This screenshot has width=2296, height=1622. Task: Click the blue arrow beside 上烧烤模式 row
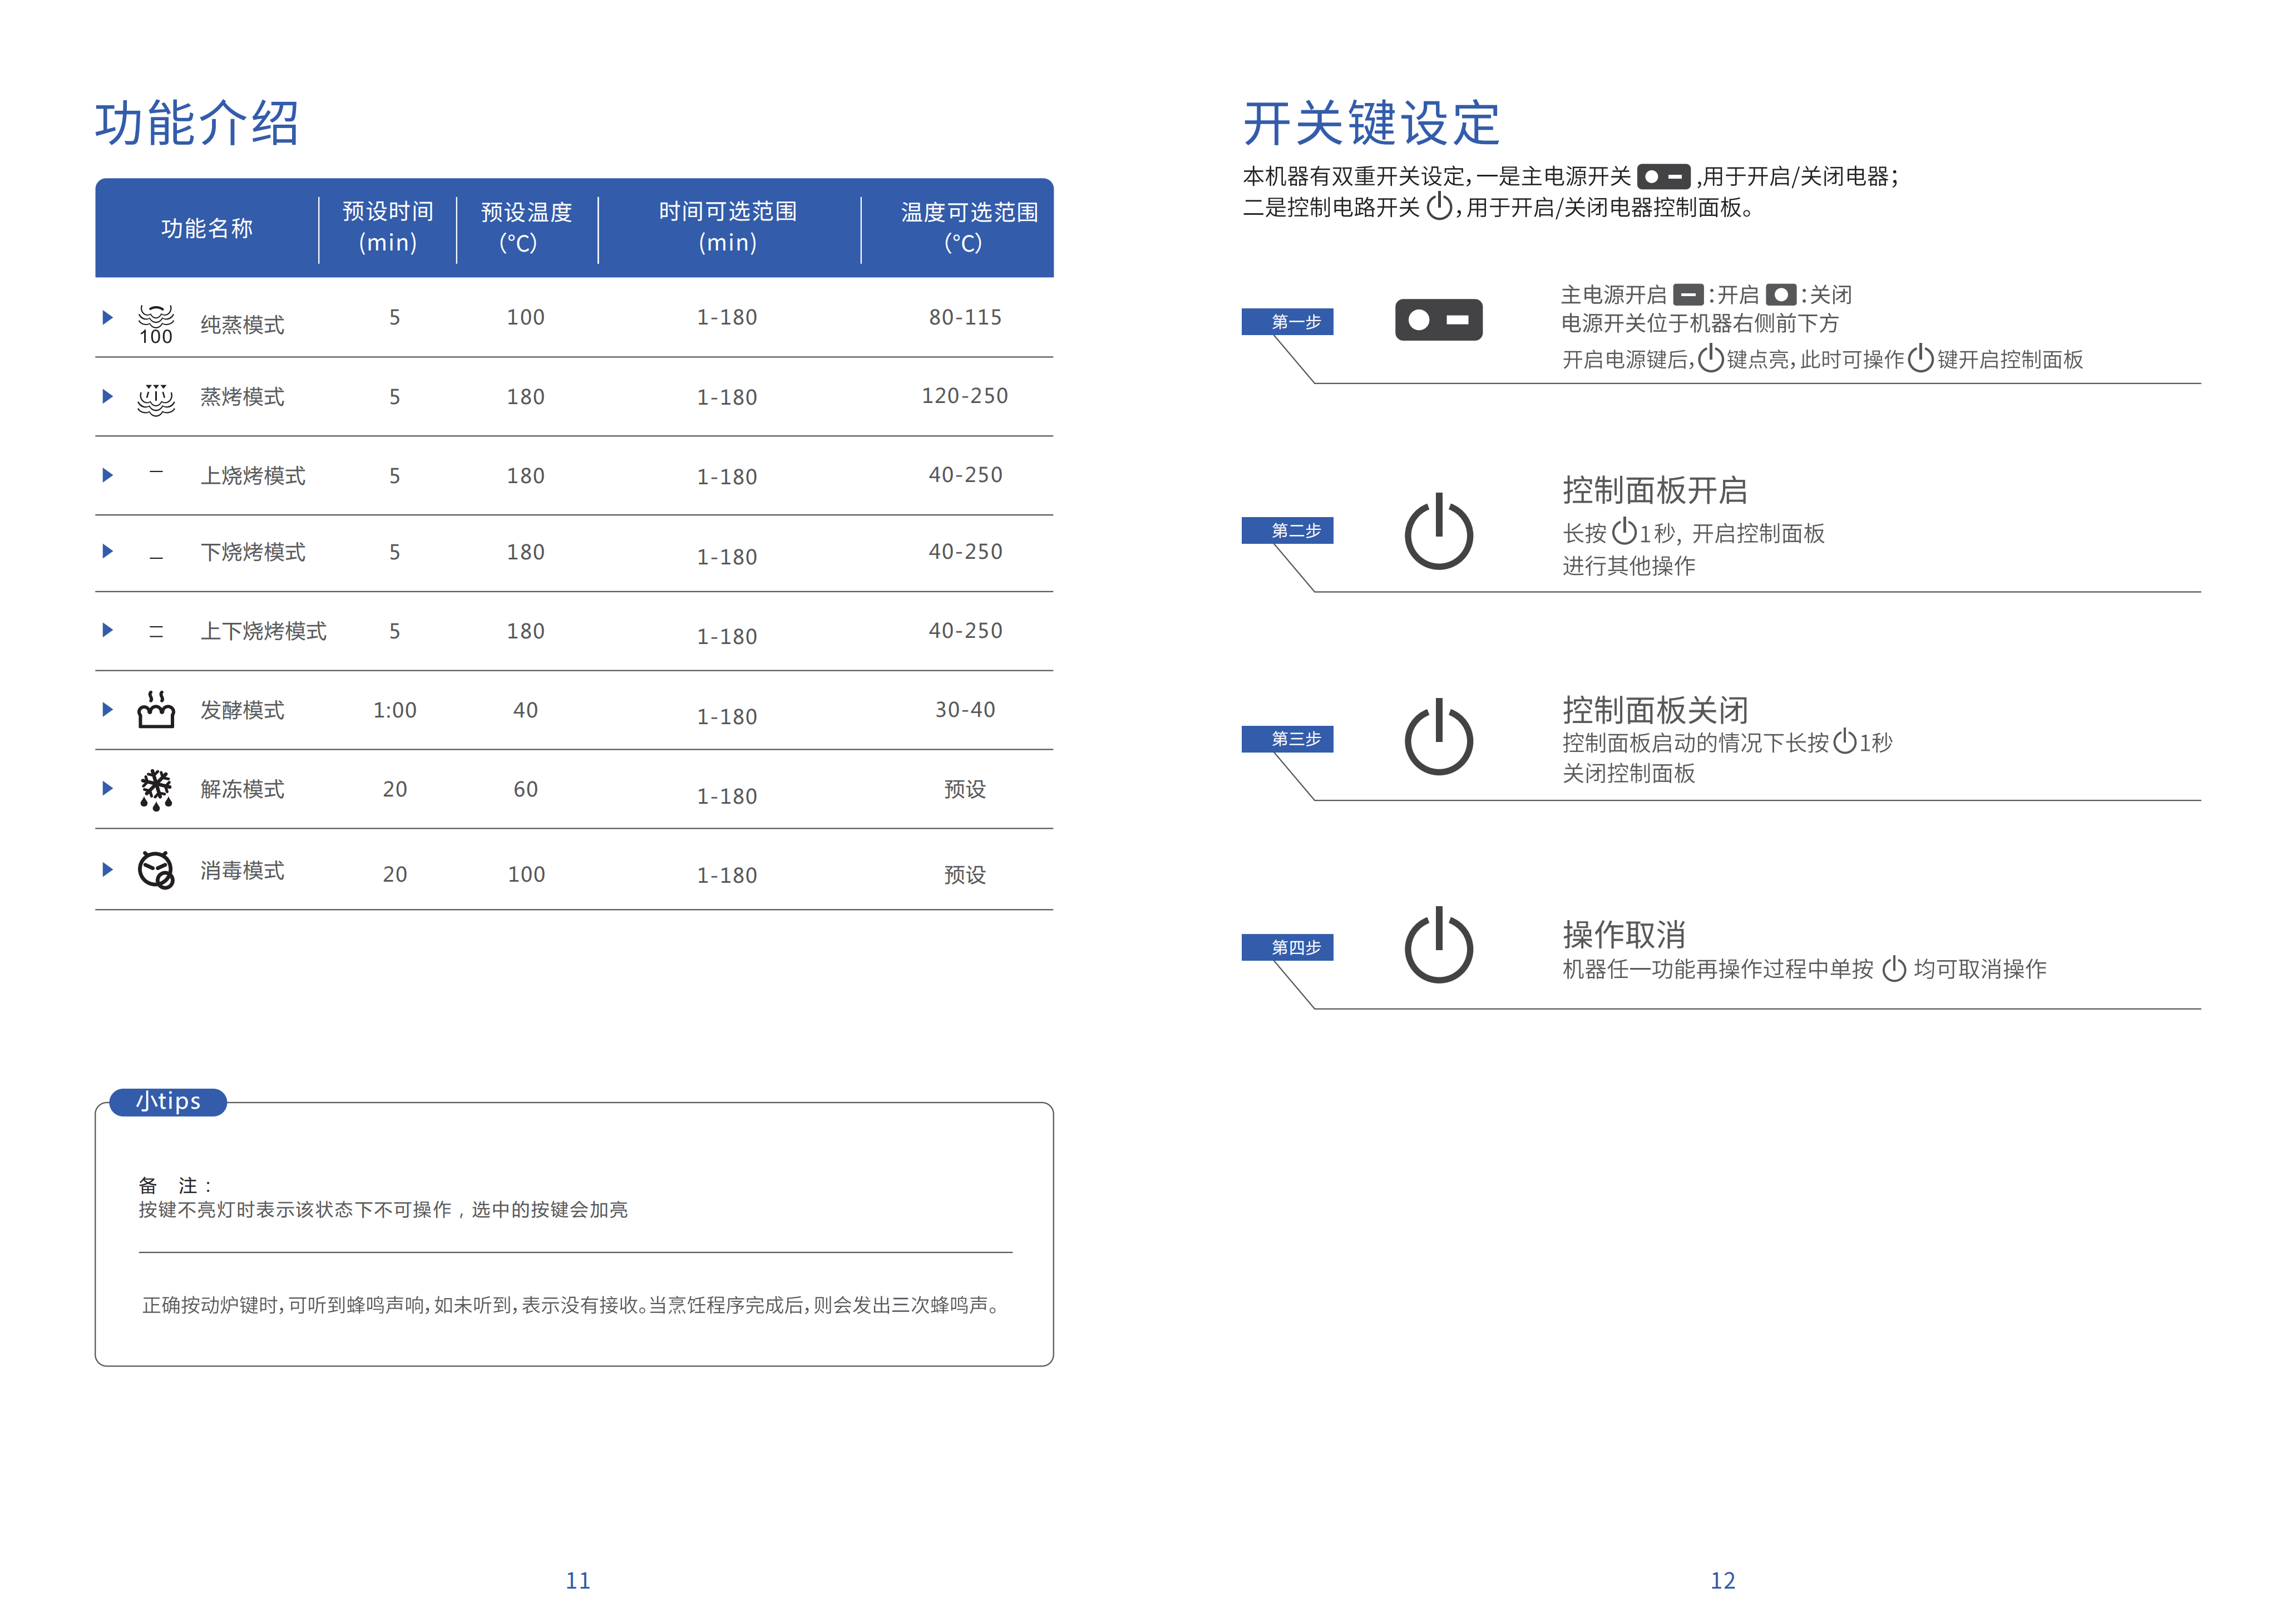coord(108,475)
